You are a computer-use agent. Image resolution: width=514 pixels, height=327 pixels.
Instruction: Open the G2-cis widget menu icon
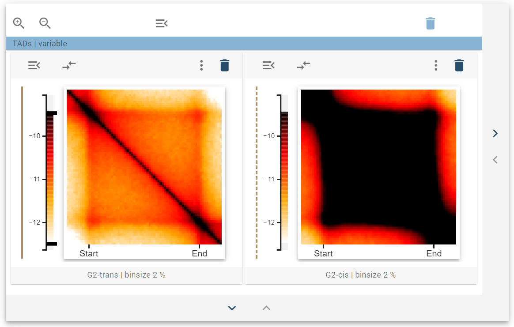click(268, 66)
